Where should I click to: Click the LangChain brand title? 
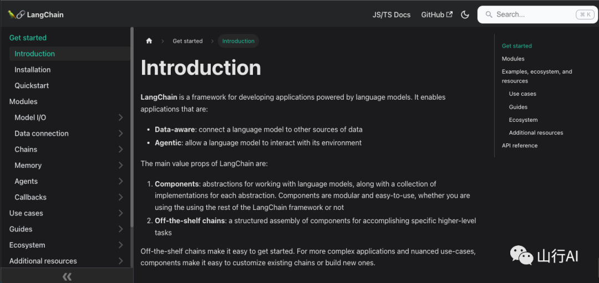pyautogui.click(x=45, y=15)
